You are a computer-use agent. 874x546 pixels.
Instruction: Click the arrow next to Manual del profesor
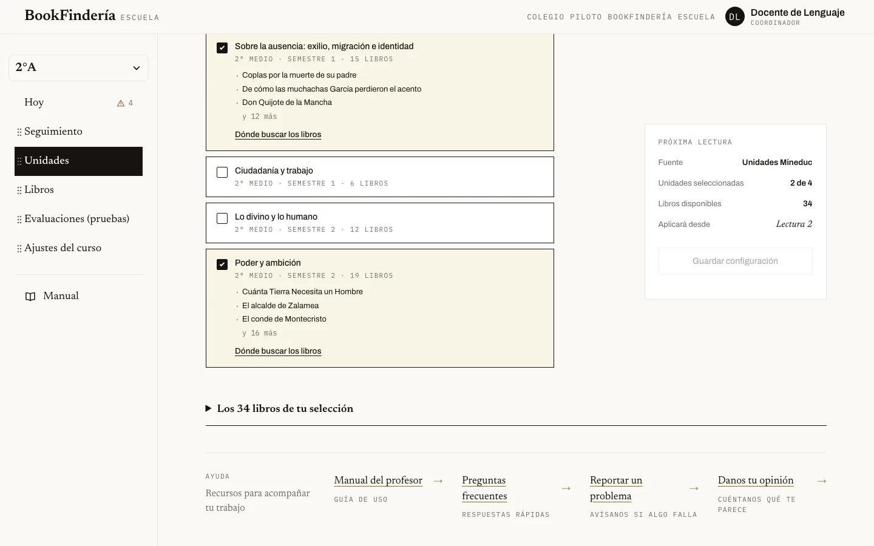click(x=438, y=481)
